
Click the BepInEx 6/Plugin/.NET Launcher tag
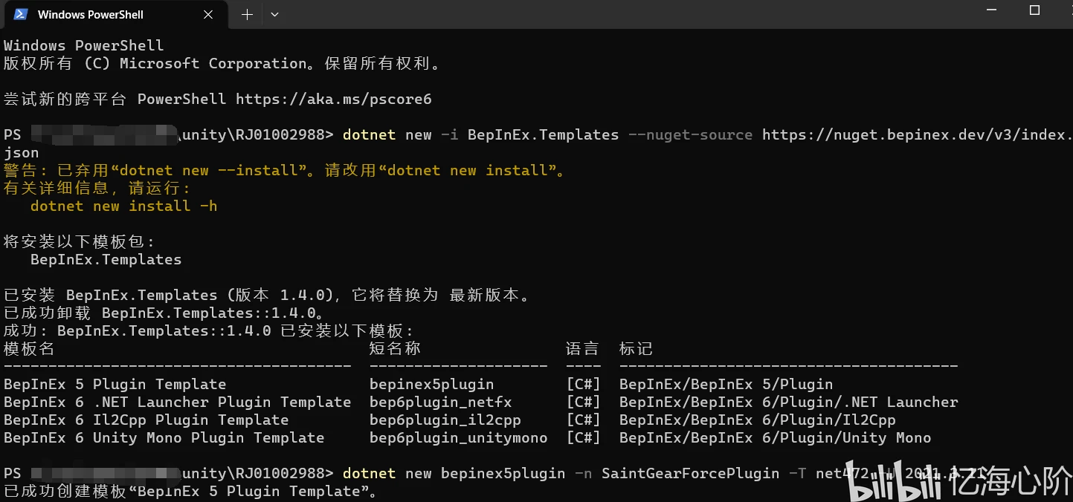point(788,402)
